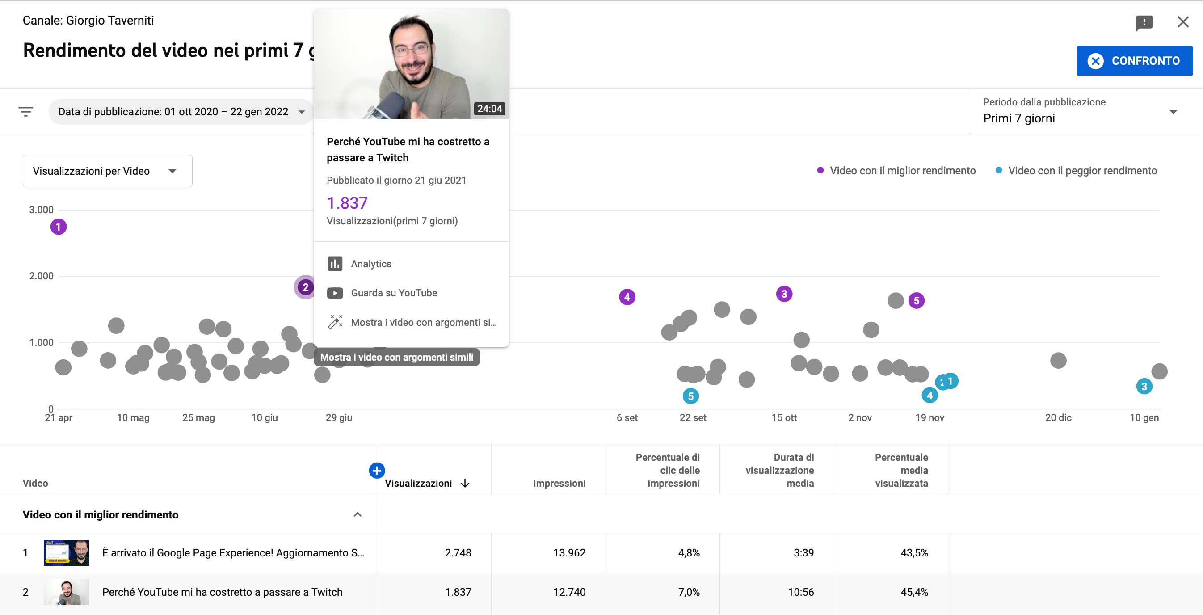Select Guarda su YouTube menu entry

(411, 293)
